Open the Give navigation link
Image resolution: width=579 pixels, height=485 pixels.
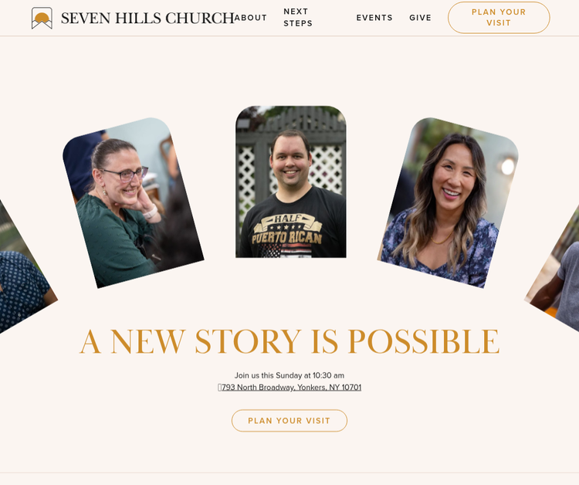[x=420, y=18]
